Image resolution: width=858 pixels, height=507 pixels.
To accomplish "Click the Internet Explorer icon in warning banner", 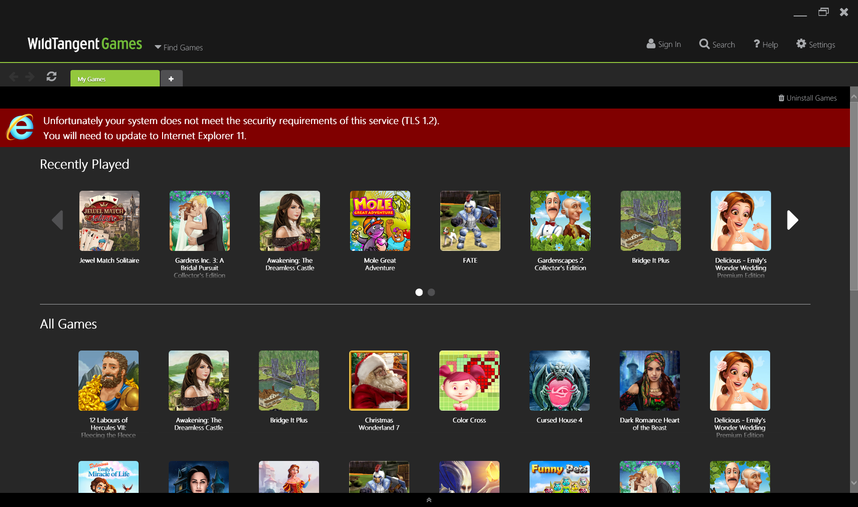I will click(x=20, y=127).
